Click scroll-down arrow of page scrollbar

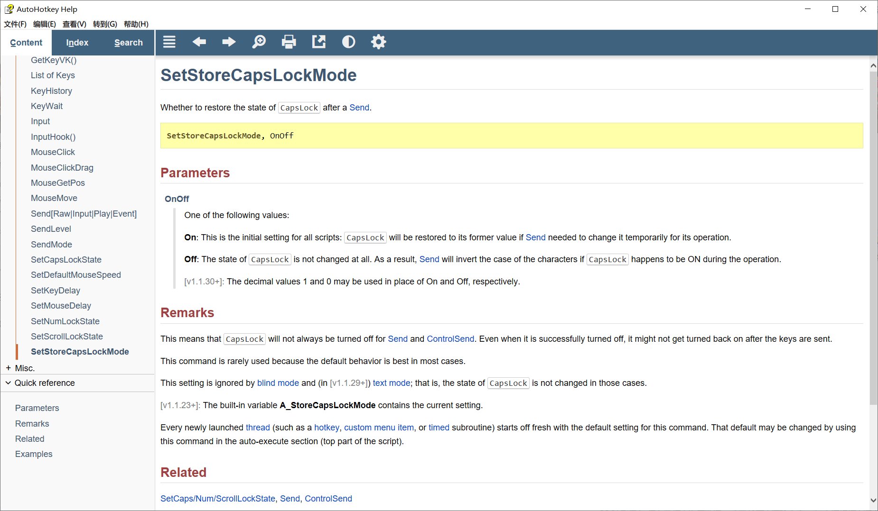(873, 500)
